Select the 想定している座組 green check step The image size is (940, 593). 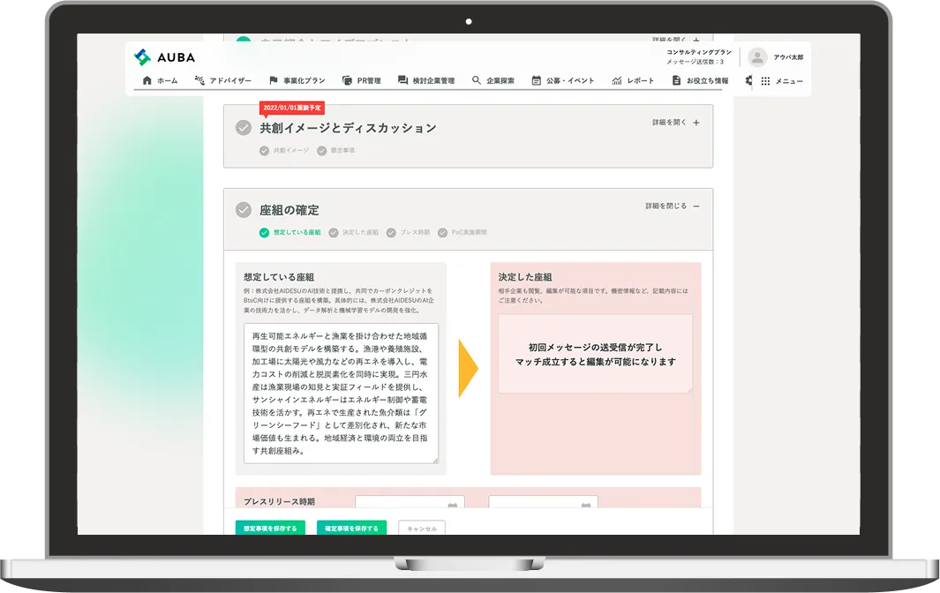[264, 233]
